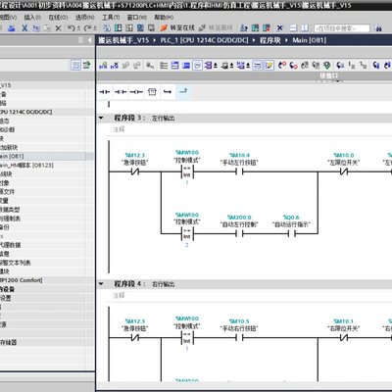Collapse 程序段 3 network
The image size is (392, 392).
click(101, 118)
